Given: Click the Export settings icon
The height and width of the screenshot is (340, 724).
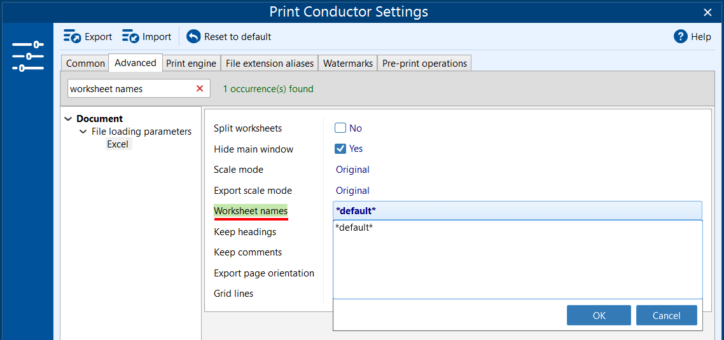Looking at the screenshot, I should pyautogui.click(x=72, y=37).
